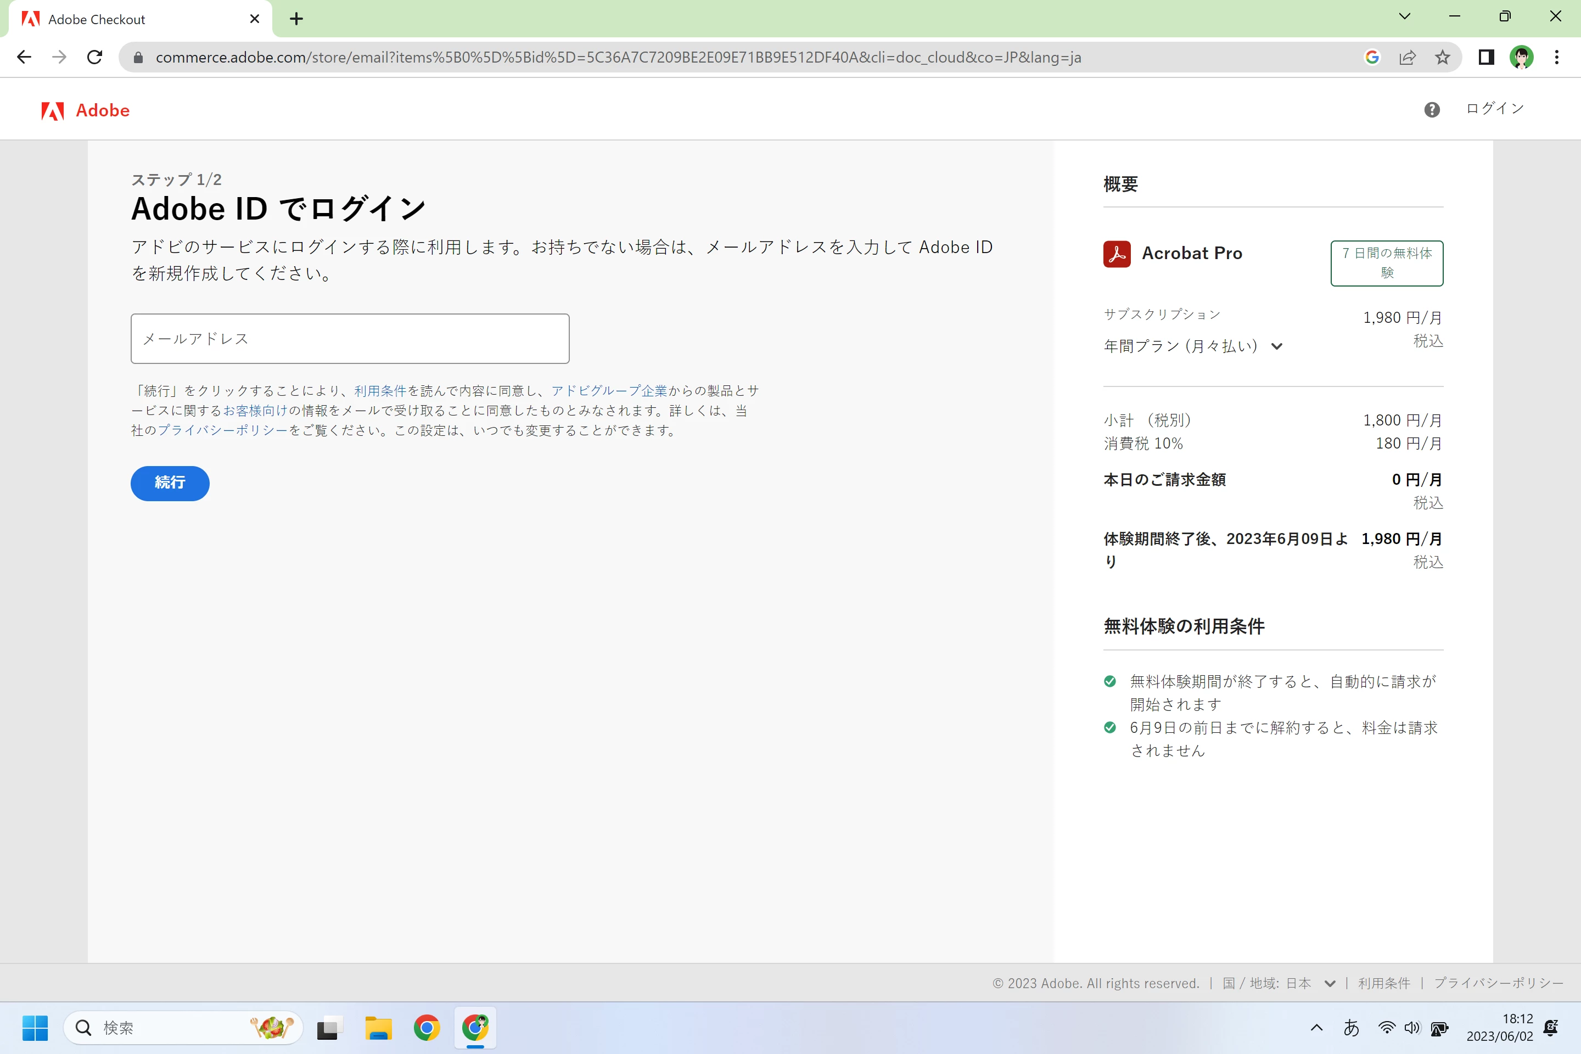Focus the メールアドレス input field
The height and width of the screenshot is (1054, 1581).
pos(350,339)
